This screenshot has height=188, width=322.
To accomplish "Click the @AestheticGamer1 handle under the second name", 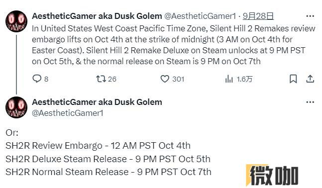I will pyautogui.click(x=68, y=113).
